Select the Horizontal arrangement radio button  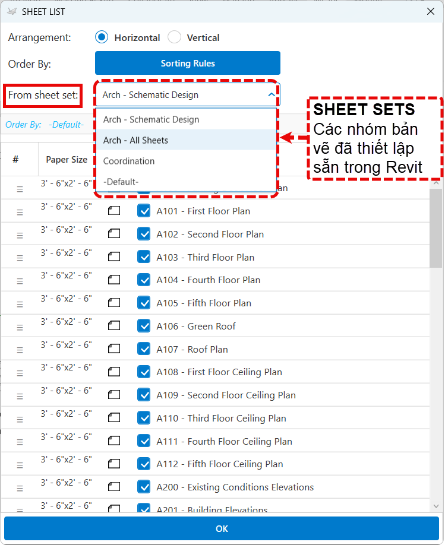point(102,37)
